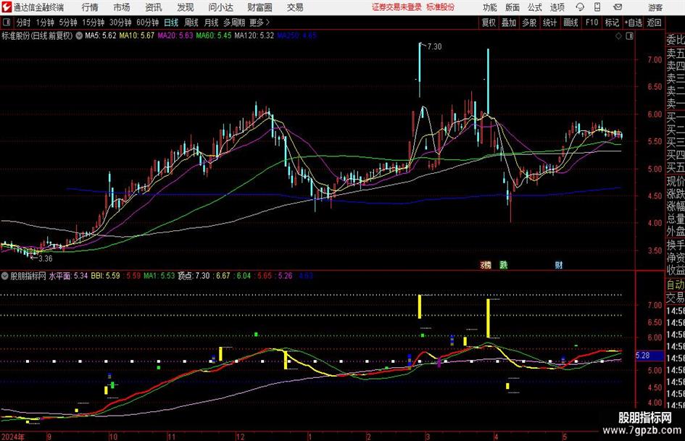Viewport: 685px width, 441px height.
Task: Click the MA60: 5.45 indicator value
Action: [x=214, y=35]
